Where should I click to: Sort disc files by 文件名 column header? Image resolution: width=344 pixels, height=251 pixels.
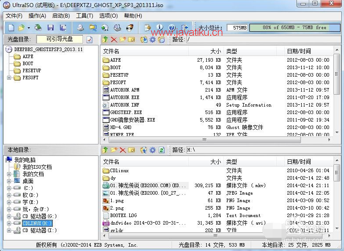pyautogui.click(x=145, y=52)
